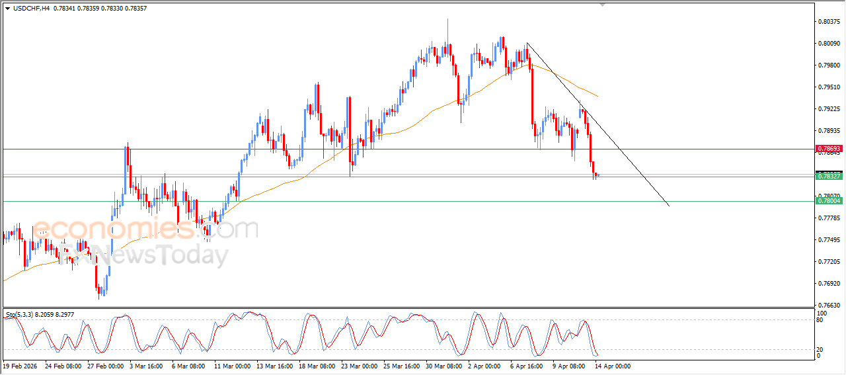Screen dimensions: 846x375
Task: Click the stochastic scale value 100
Action: coord(823,313)
